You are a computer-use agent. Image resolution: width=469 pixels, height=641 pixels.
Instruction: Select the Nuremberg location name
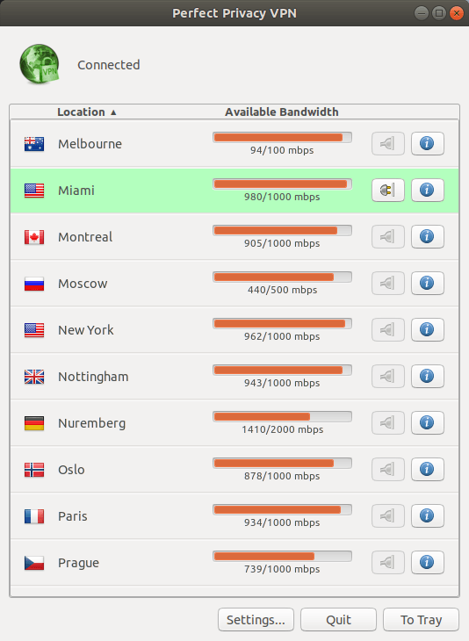click(91, 423)
